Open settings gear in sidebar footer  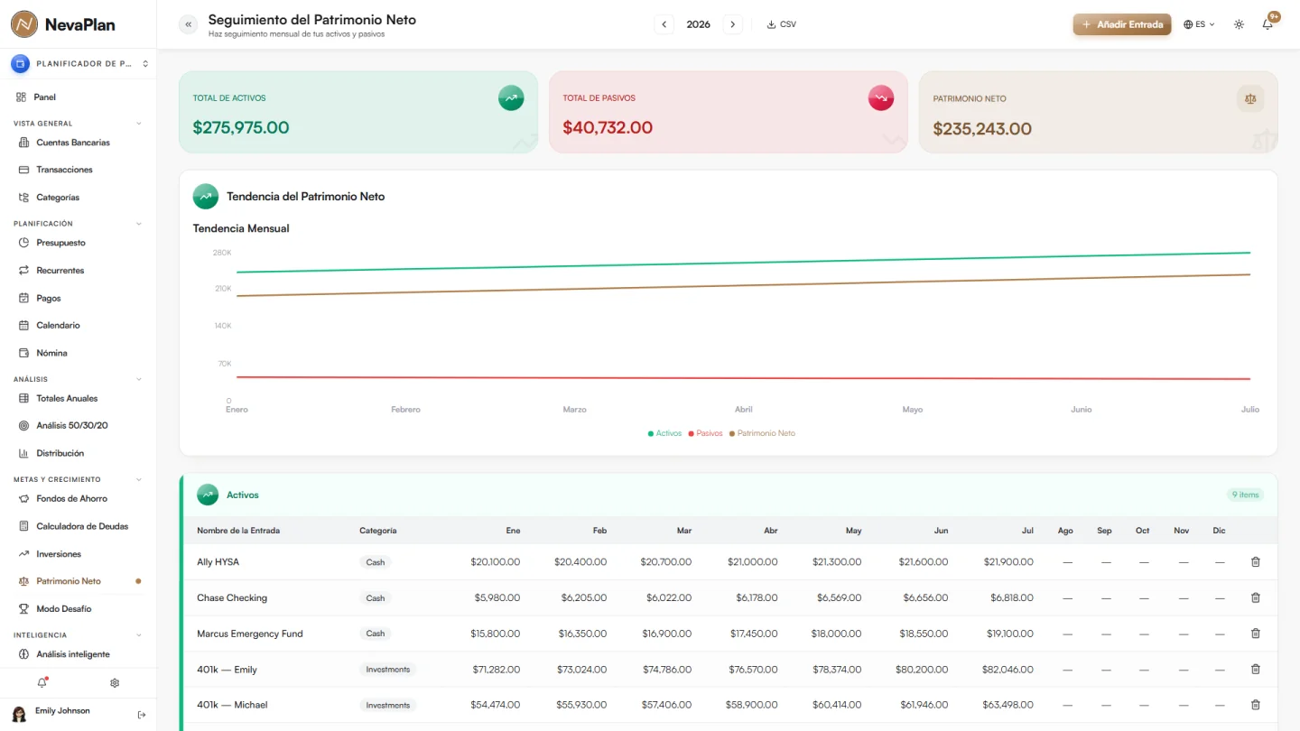tap(115, 683)
